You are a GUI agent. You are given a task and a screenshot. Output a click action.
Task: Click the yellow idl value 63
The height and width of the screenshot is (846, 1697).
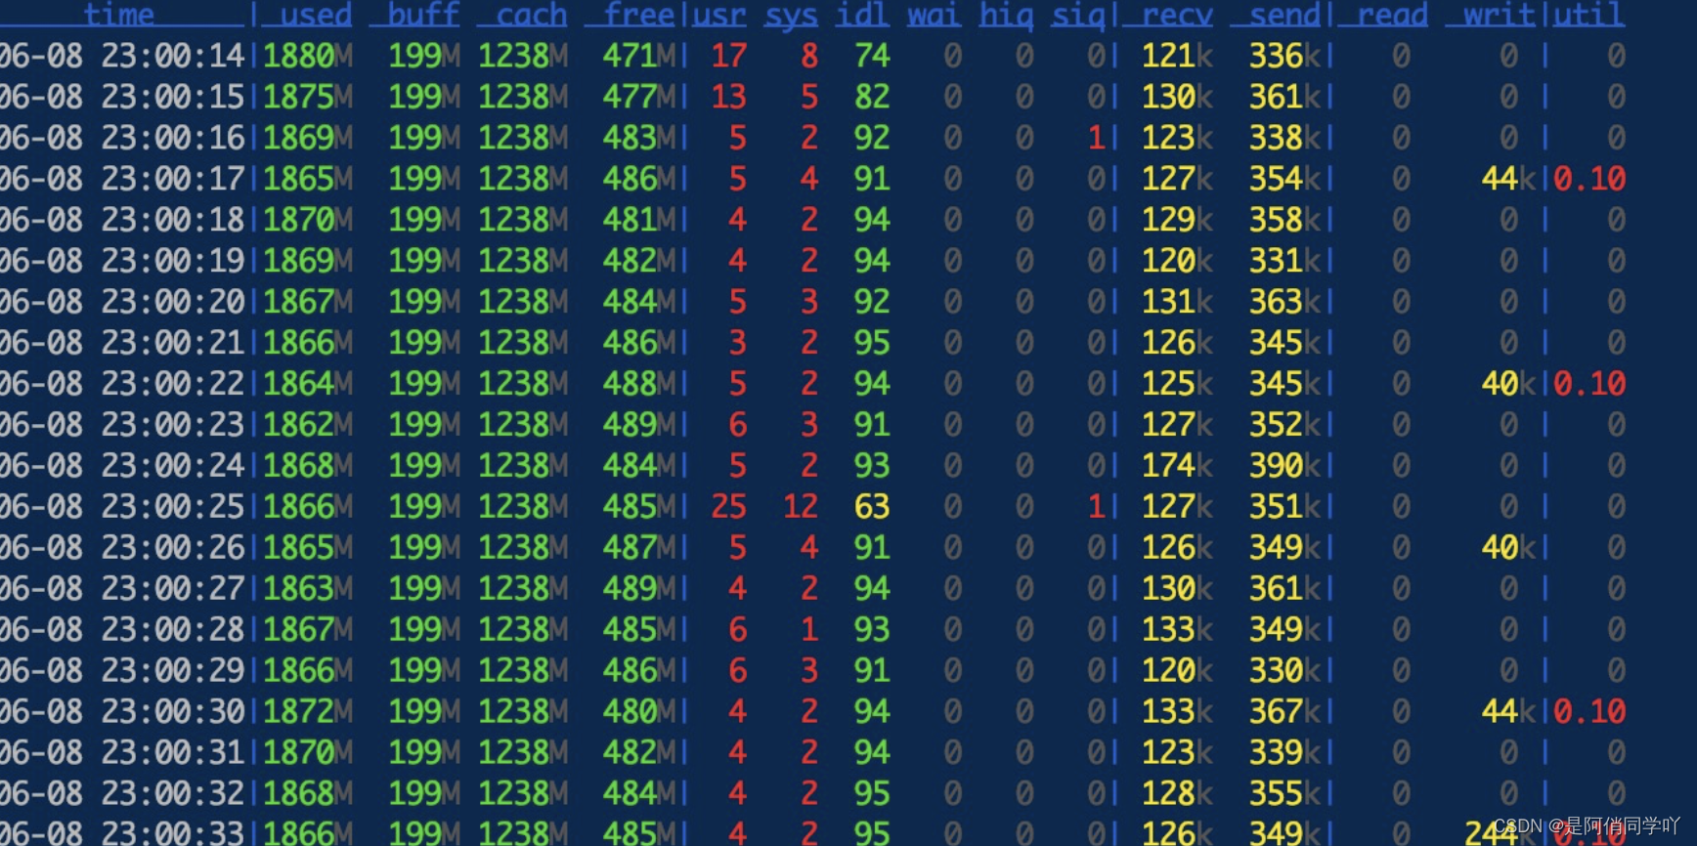pos(872,507)
